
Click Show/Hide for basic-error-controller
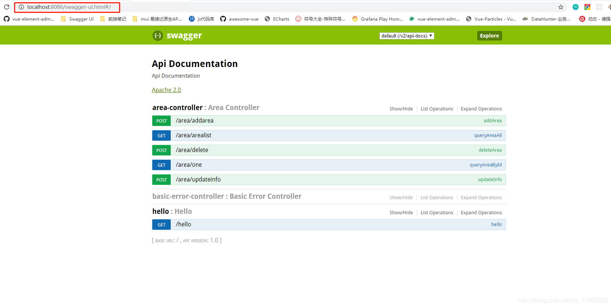[401, 198]
